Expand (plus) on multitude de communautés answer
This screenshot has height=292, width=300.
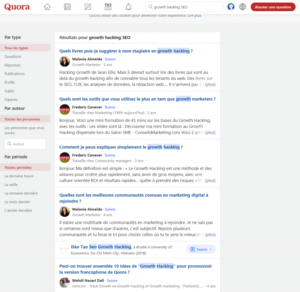[210, 234]
